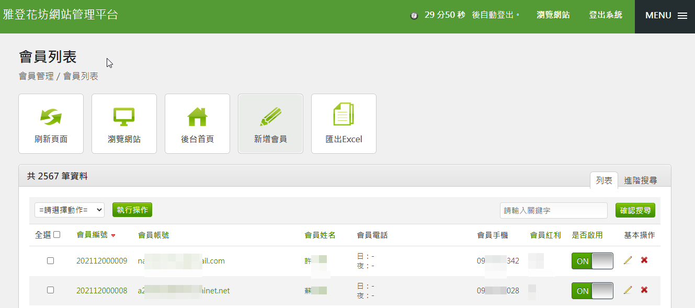Click the 會員紅利 column header
The width and height of the screenshot is (695, 308).
545,235
